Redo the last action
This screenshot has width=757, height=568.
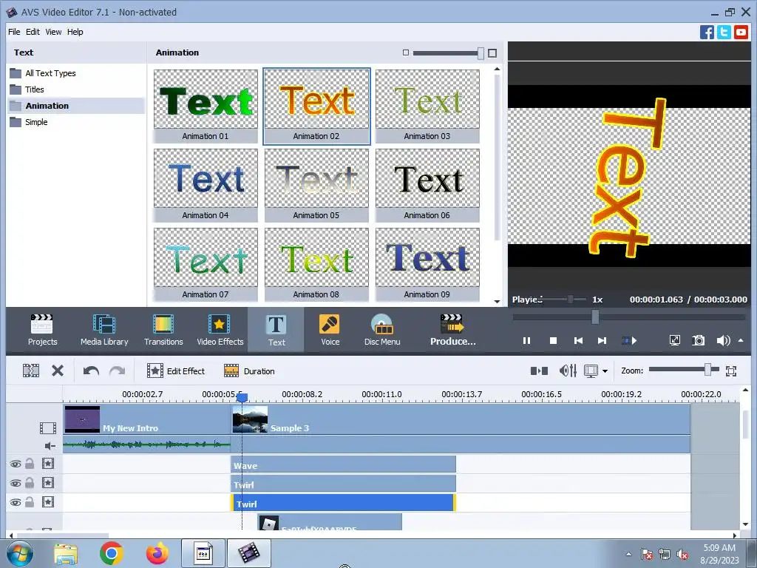(117, 371)
